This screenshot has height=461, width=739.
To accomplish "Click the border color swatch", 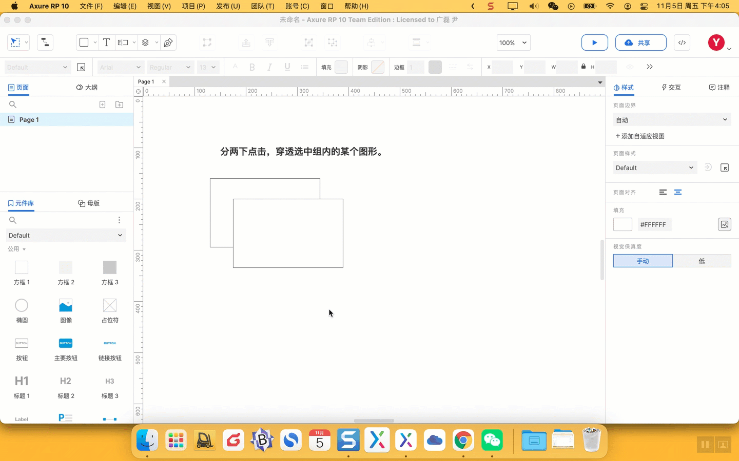I will (x=435, y=67).
